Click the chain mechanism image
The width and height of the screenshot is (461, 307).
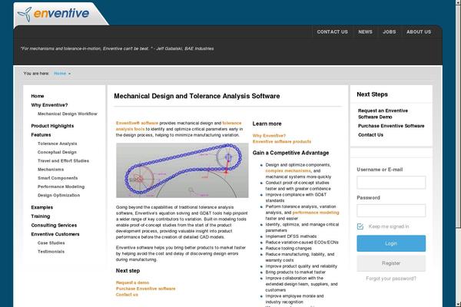pos(182,170)
